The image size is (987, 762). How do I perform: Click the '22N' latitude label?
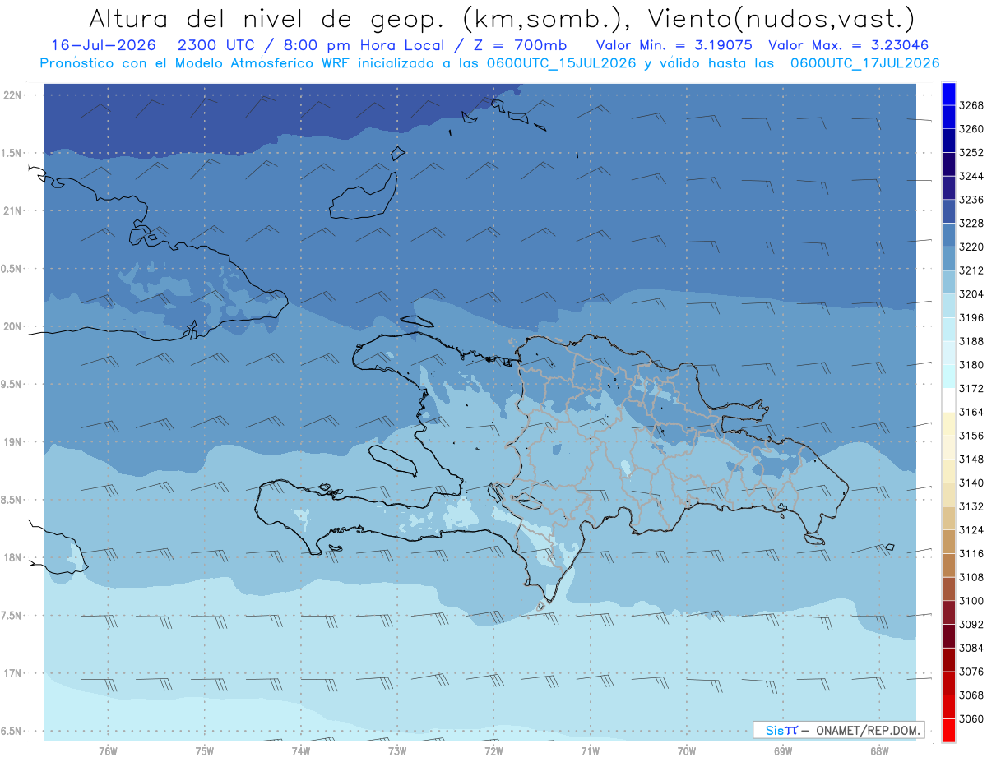click(13, 95)
